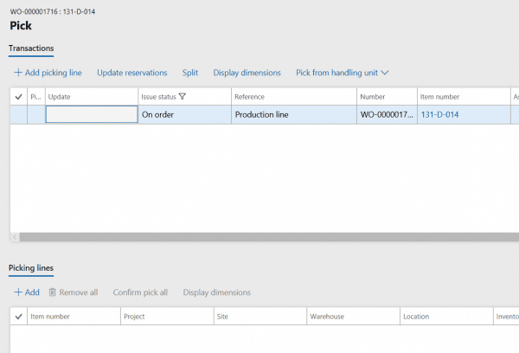Click the trash icon for Remove all
The width and height of the screenshot is (519, 353).
click(53, 292)
